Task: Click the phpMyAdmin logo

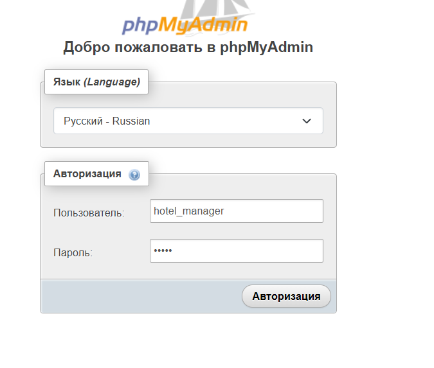Action: 185,19
